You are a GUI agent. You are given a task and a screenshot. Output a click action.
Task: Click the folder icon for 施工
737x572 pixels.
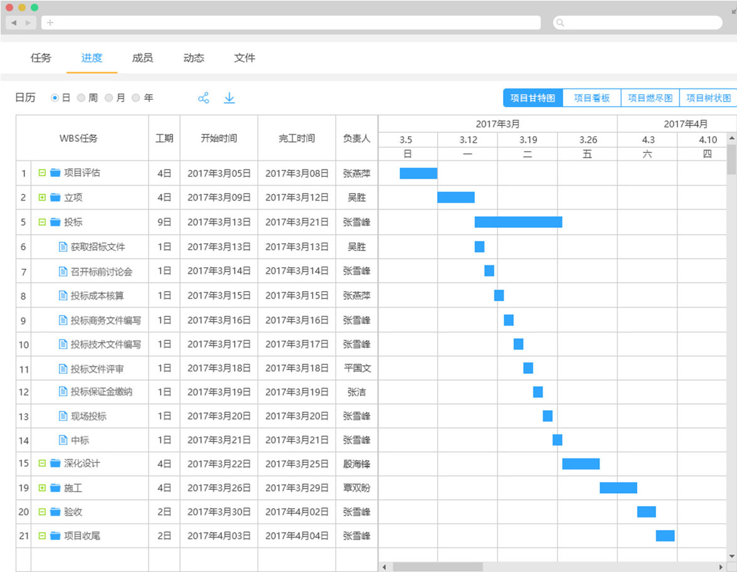pyautogui.click(x=55, y=488)
